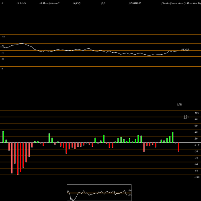The image size is (201, 201).
Task: Click the 'SI(TM)' header text
Action: (x=76, y=3)
